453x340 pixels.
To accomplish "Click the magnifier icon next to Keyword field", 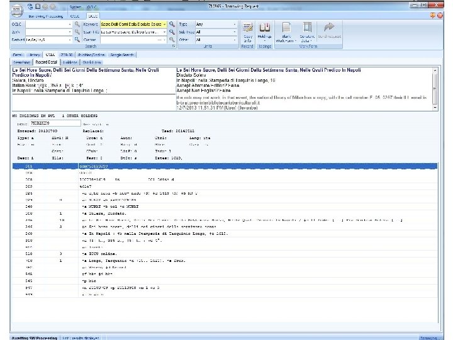I will (171, 24).
